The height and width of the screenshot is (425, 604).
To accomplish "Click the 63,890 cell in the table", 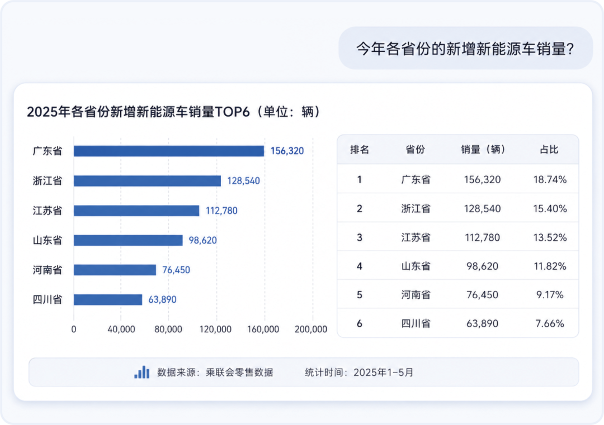I will pos(482,323).
